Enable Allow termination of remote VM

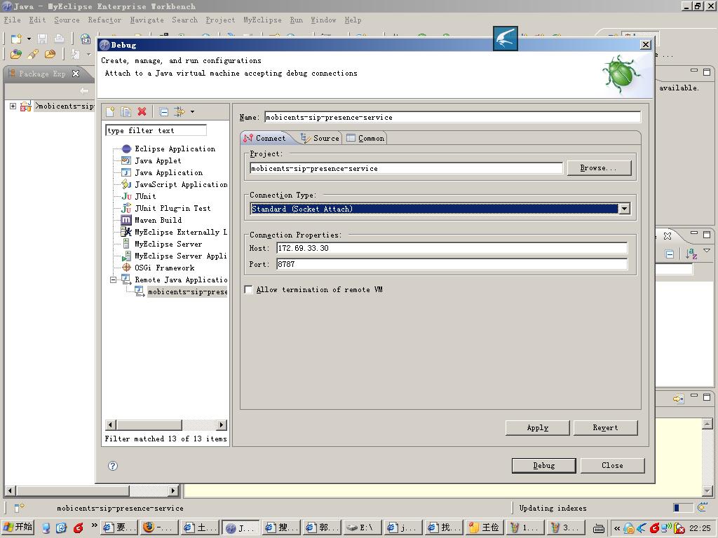(x=249, y=289)
